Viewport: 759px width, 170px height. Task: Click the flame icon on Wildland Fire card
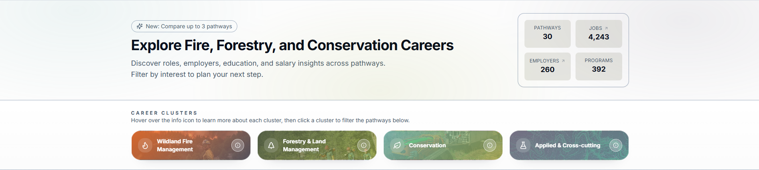click(x=145, y=145)
